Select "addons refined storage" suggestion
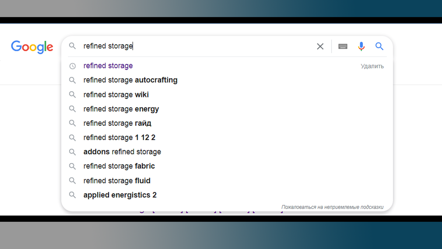 pyautogui.click(x=122, y=152)
